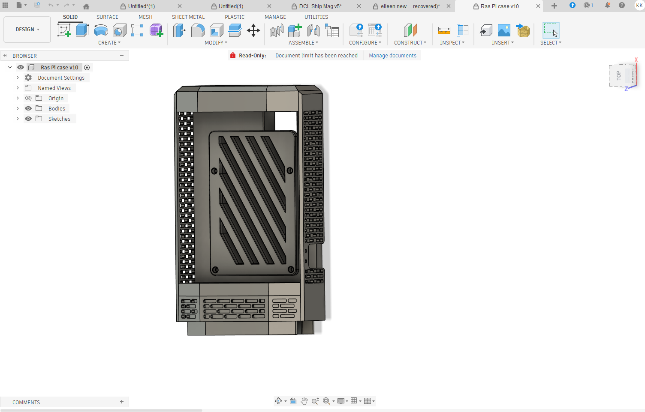Add a new comment with plus button
Image resolution: width=645 pixels, height=412 pixels.
tap(122, 402)
